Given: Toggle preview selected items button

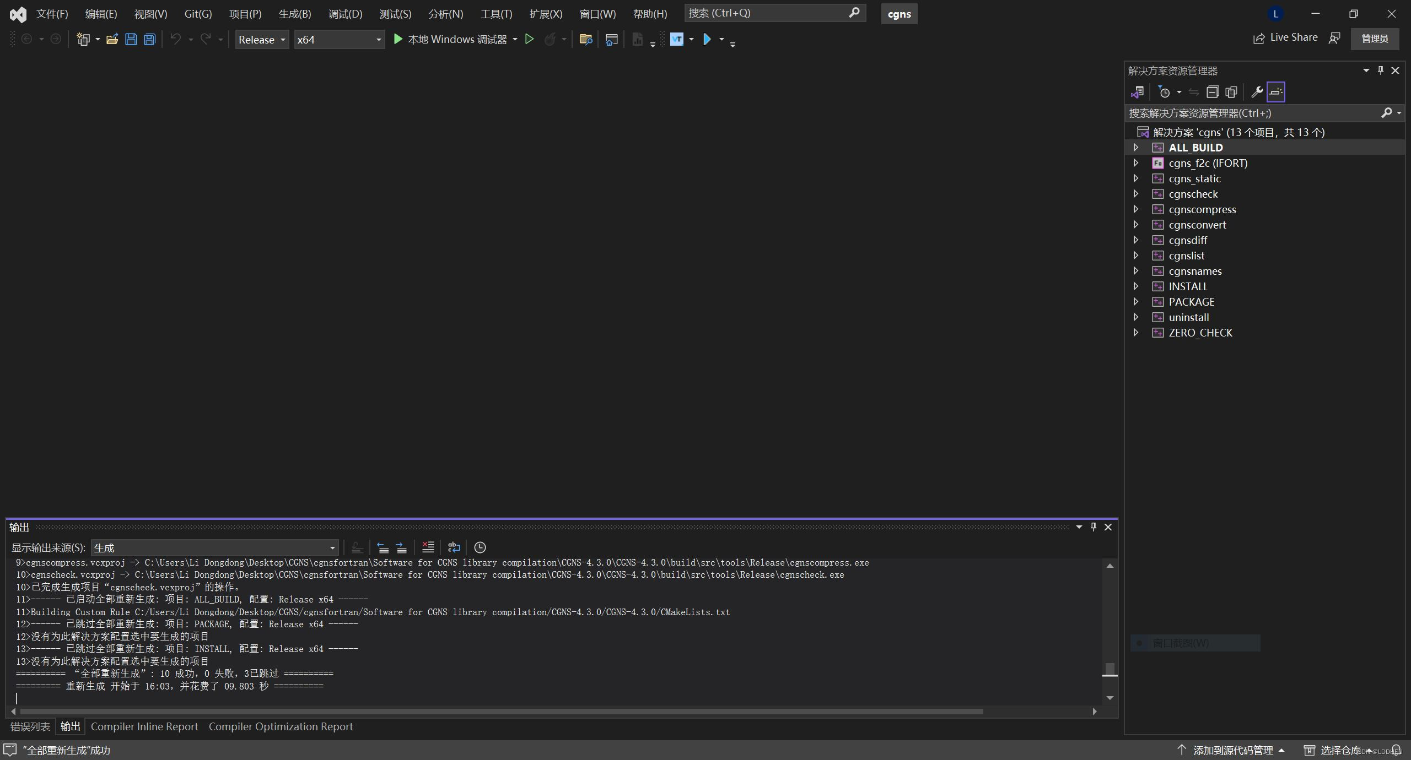Looking at the screenshot, I should click(x=1275, y=92).
